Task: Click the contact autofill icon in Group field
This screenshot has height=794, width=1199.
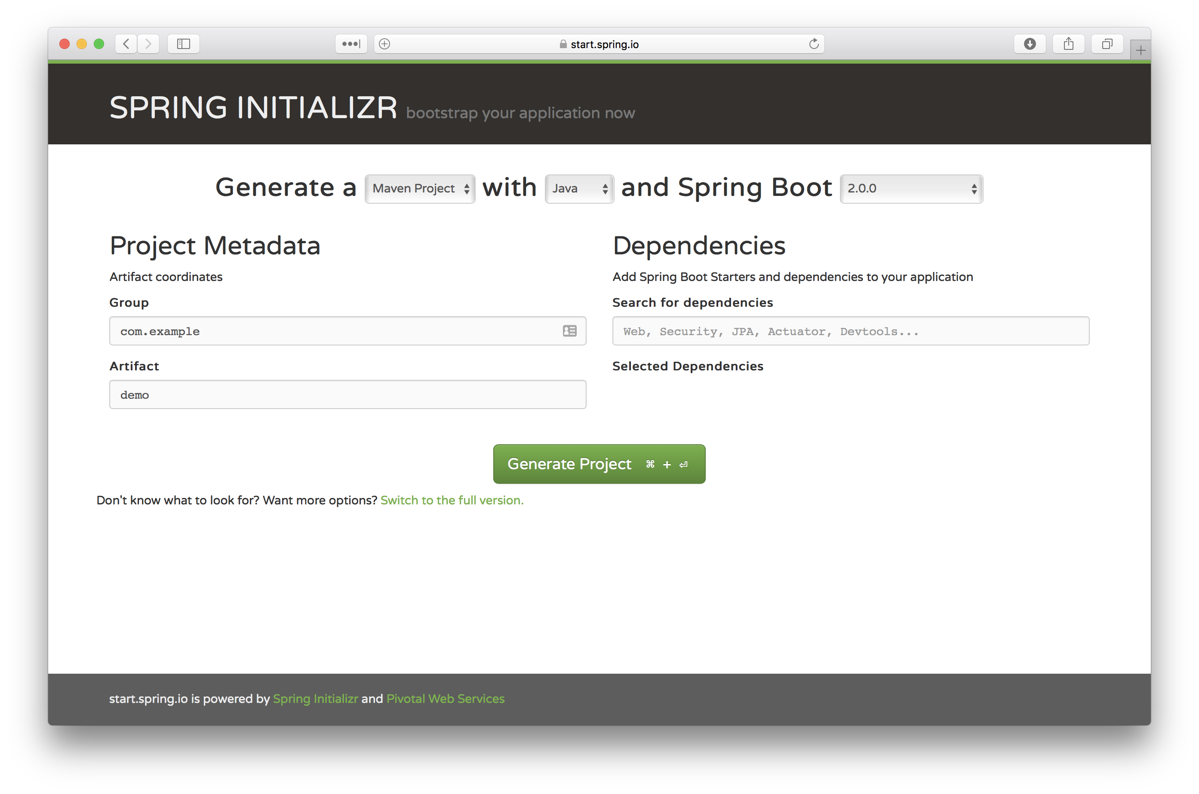Action: pyautogui.click(x=569, y=331)
